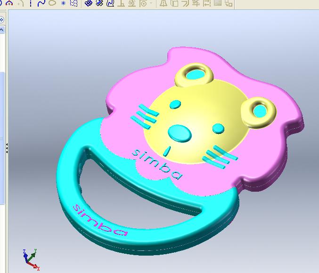Click the greyed square toolbar icon
This screenshot has width=319, height=273.
click(x=218, y=3)
